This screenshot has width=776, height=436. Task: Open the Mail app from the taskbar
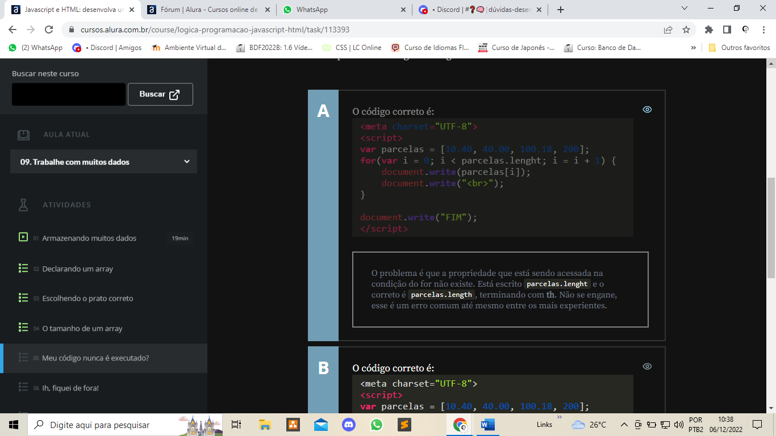point(321,425)
